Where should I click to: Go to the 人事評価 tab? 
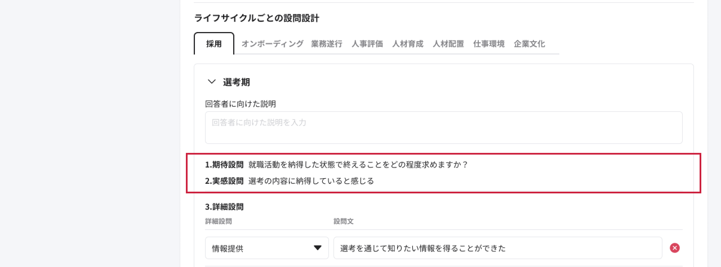pos(367,44)
